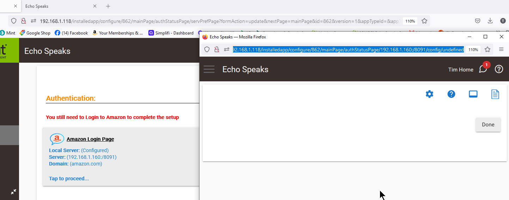Bookmark main page with the star icon
The height and width of the screenshot is (200, 509).
[424, 21]
